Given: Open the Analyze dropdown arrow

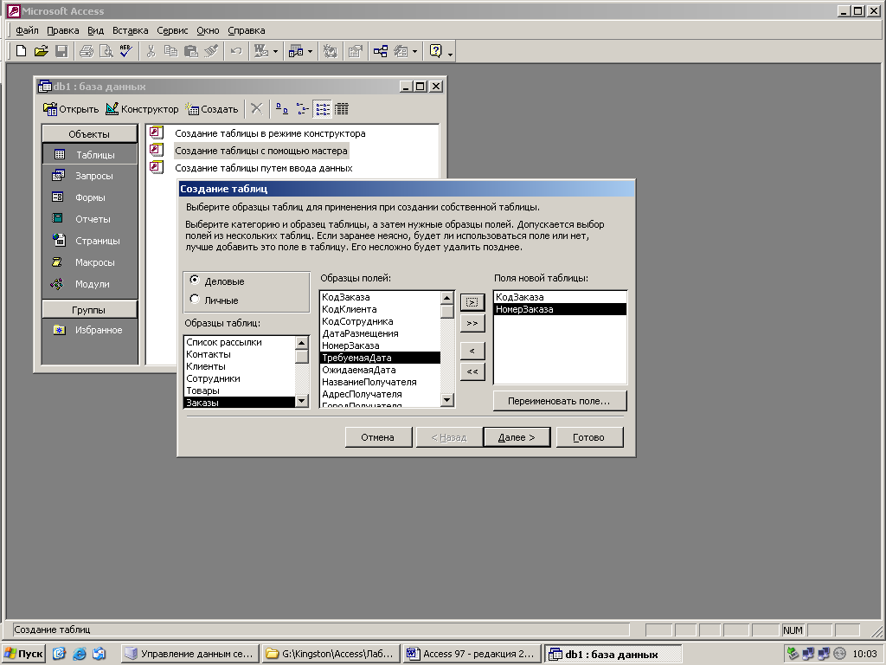Looking at the screenshot, I should [310, 51].
